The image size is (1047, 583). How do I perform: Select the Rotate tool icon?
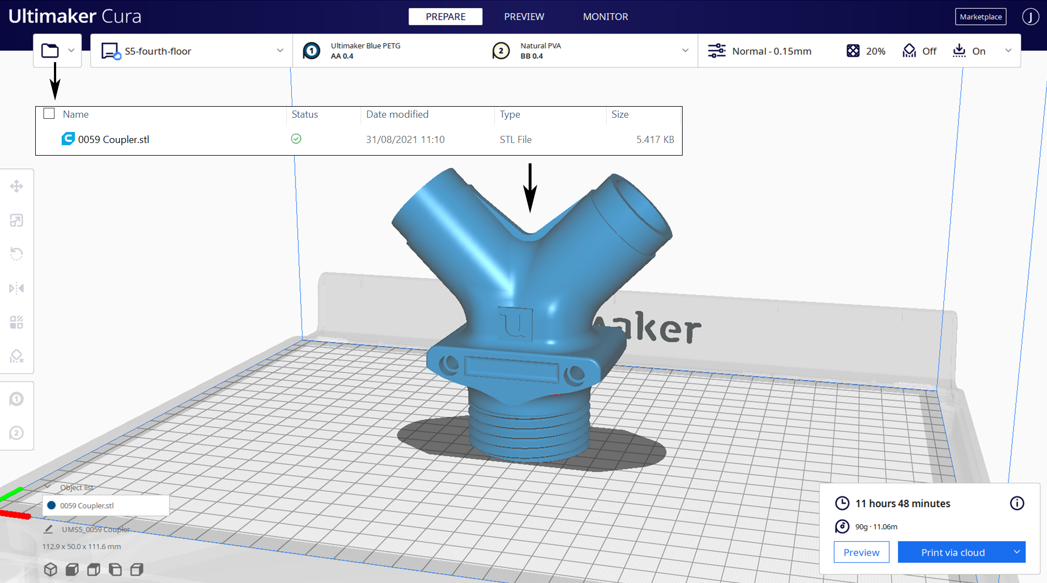[17, 254]
